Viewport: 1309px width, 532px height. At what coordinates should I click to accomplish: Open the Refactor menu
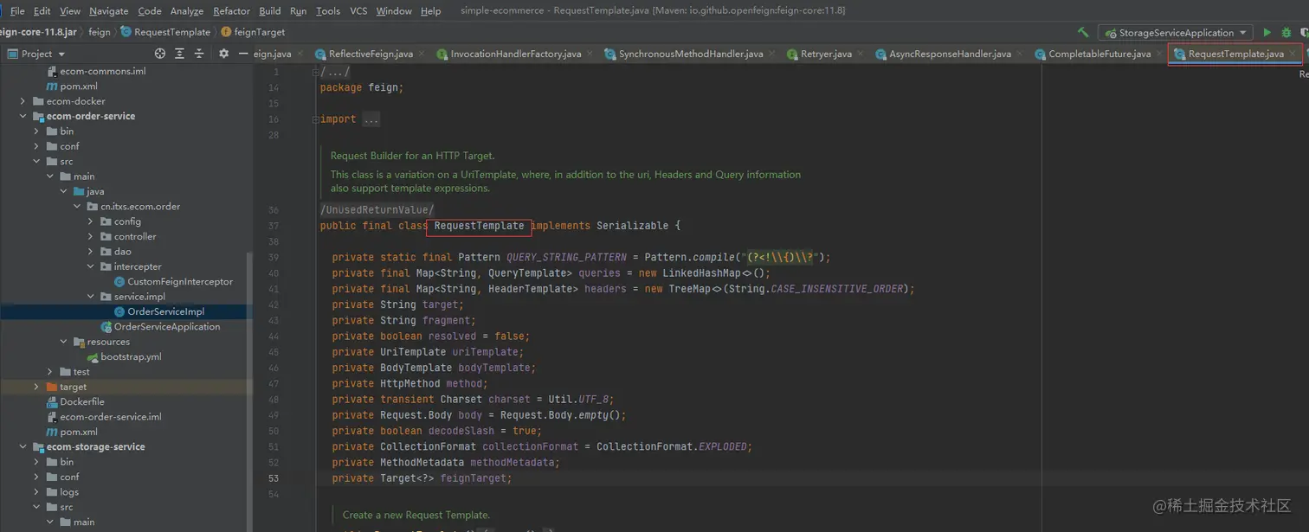[231, 10]
